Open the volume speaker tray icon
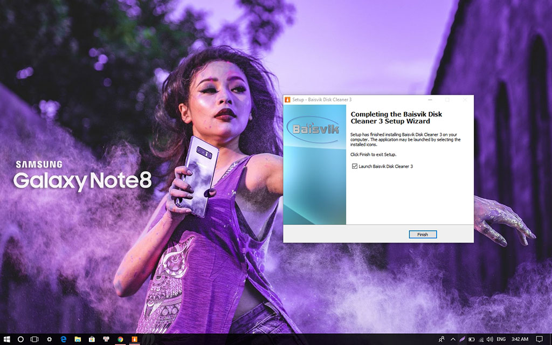552x345 pixels. coord(489,340)
